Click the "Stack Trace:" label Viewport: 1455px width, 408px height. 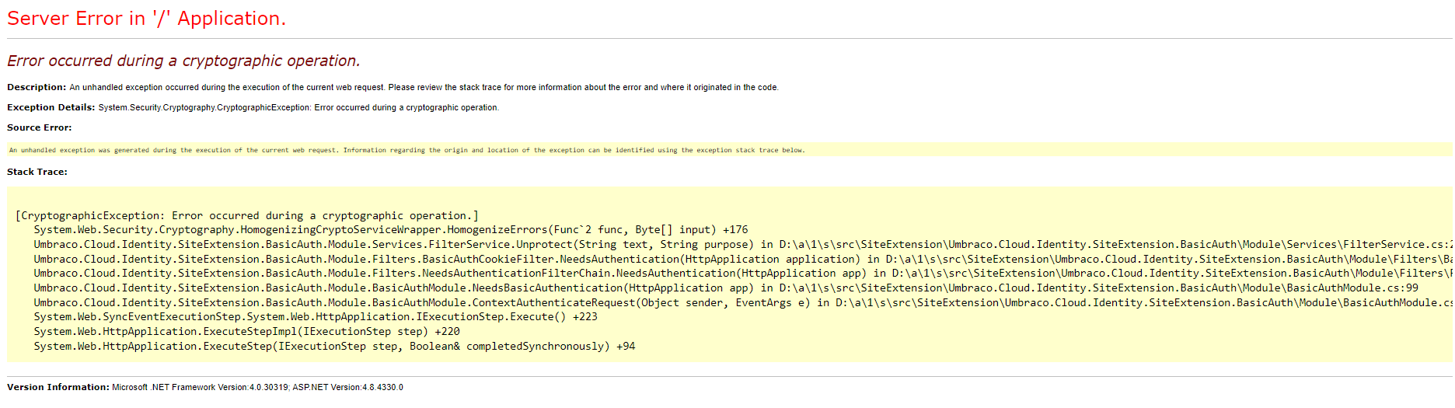[x=37, y=172]
